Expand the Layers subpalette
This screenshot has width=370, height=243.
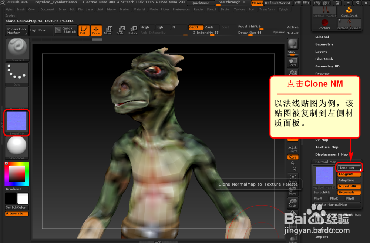[x=321, y=51]
